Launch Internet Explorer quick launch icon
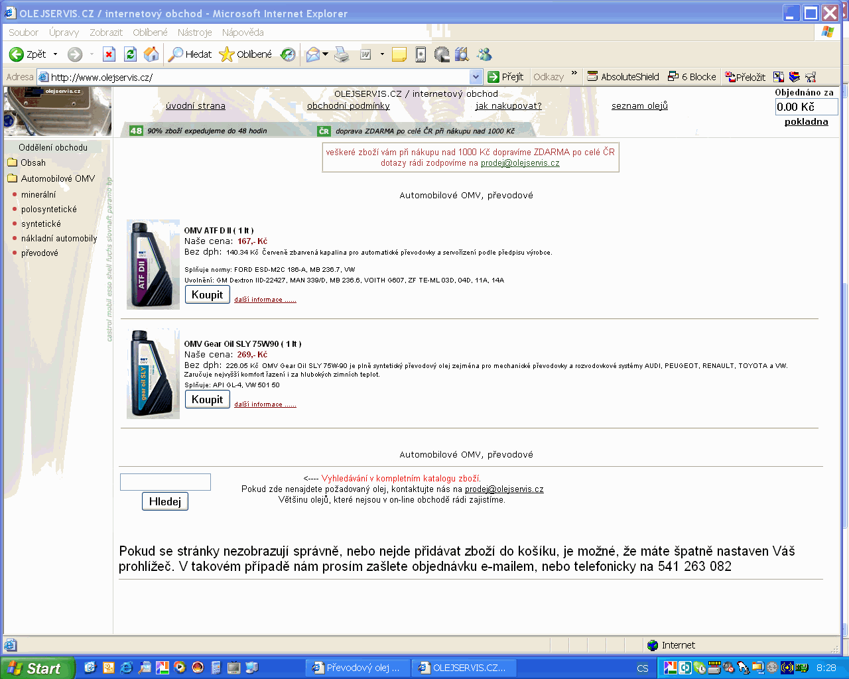The height and width of the screenshot is (679, 849). pyautogui.click(x=126, y=668)
